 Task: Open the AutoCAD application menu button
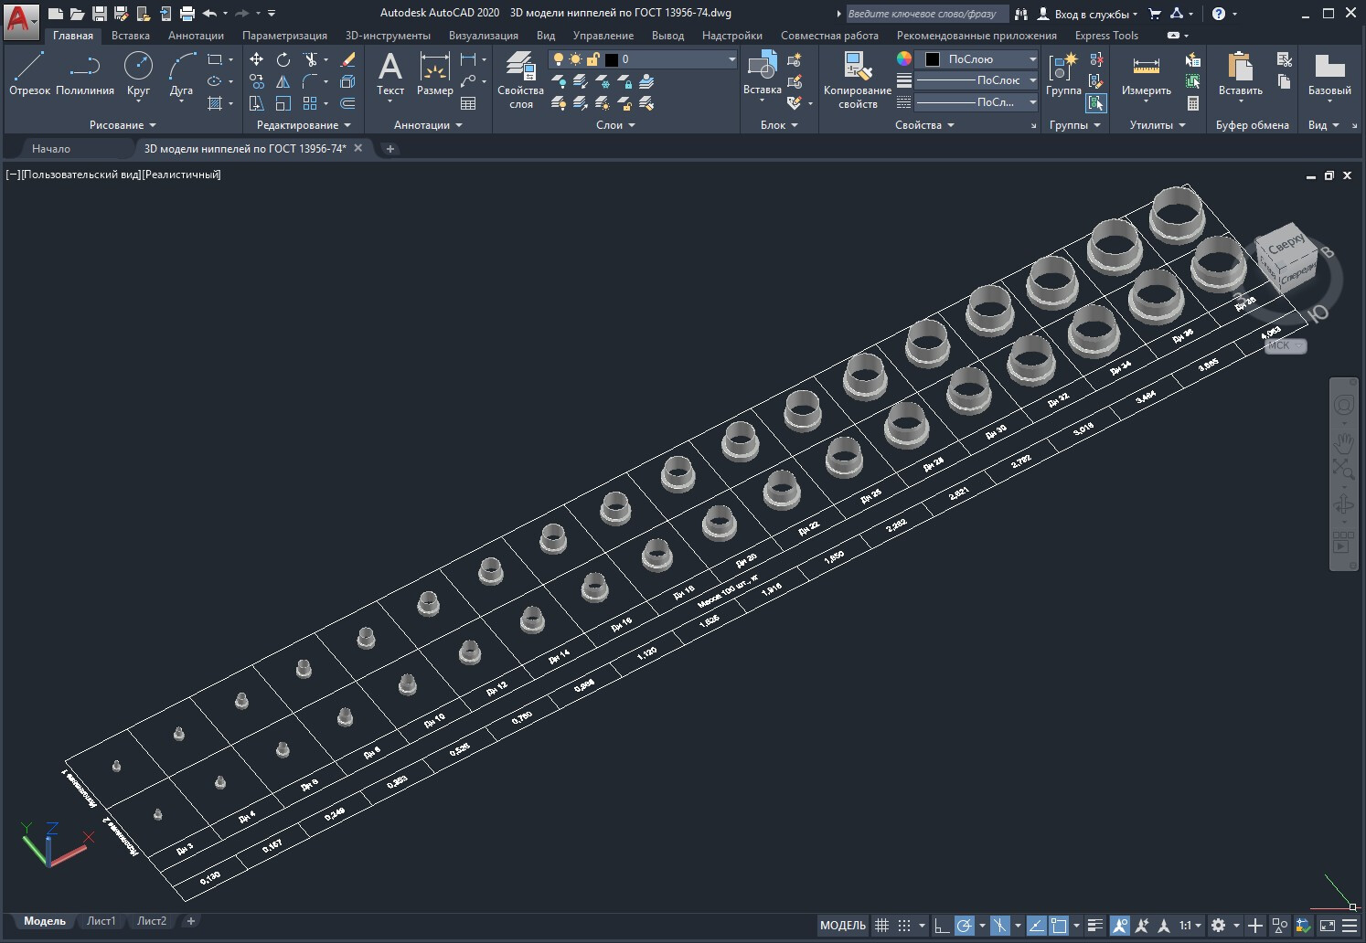21,20
